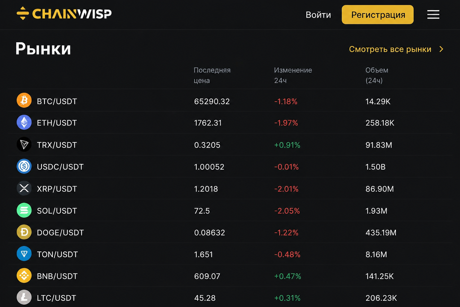This screenshot has height=307, width=460.
Task: Open the hamburger menu
Action: point(433,14)
